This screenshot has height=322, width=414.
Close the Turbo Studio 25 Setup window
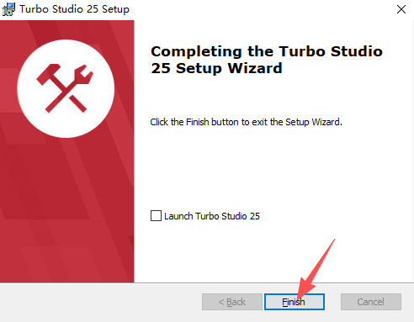click(x=401, y=9)
